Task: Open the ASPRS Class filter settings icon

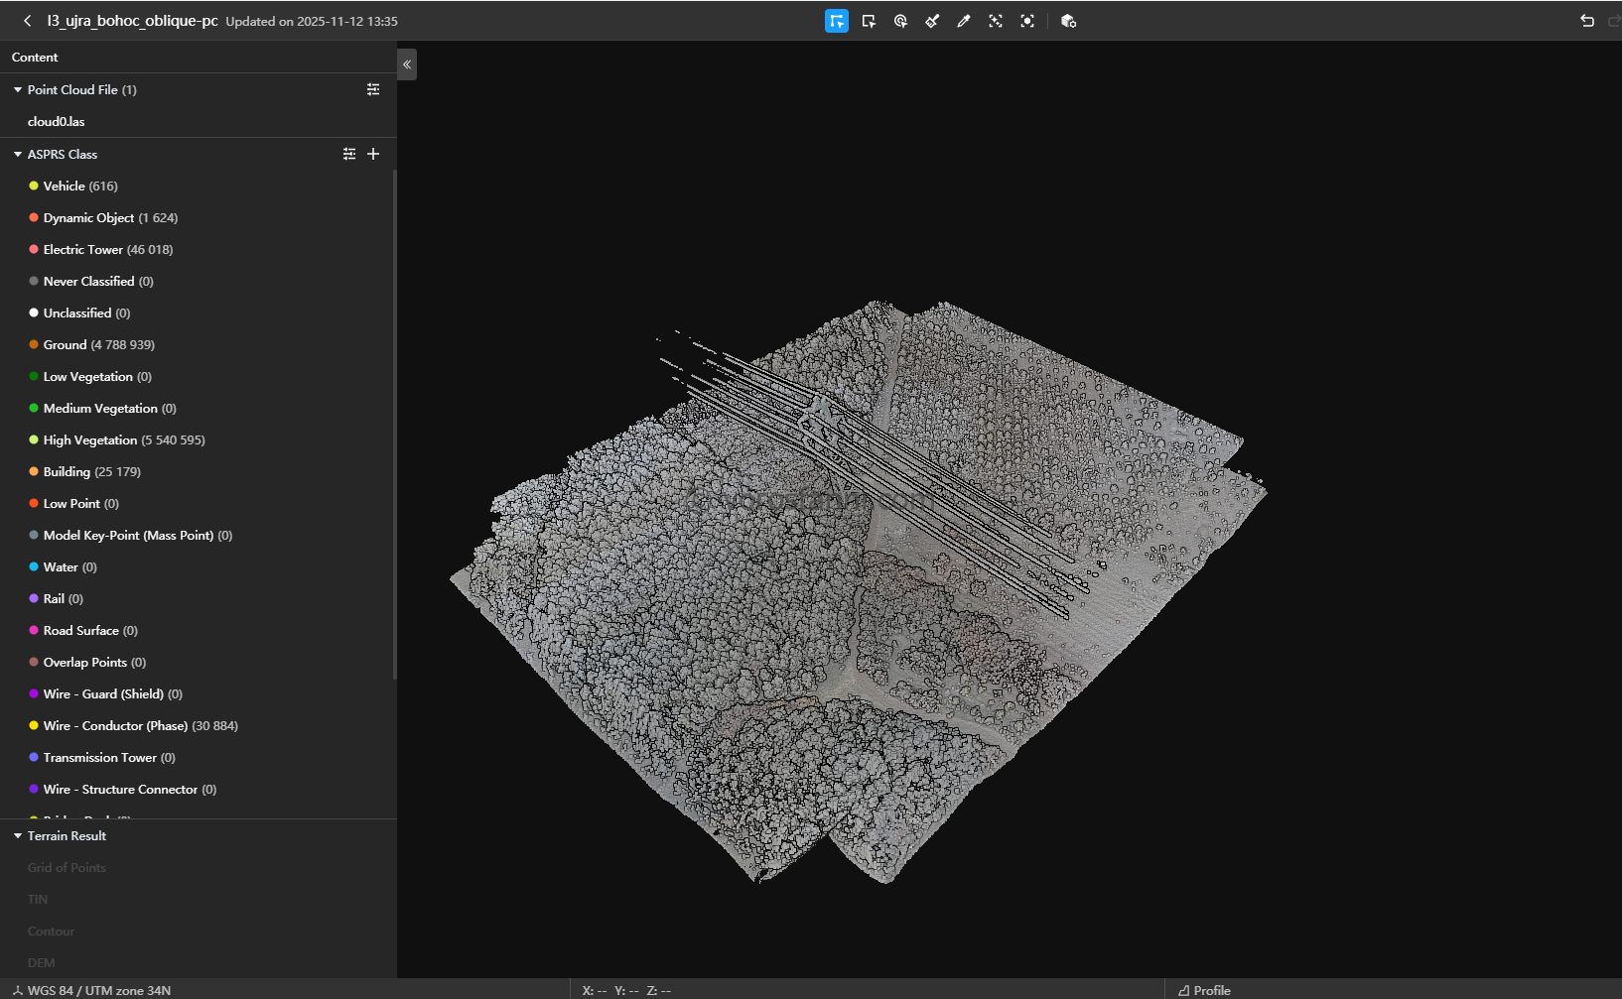Action: tap(349, 154)
